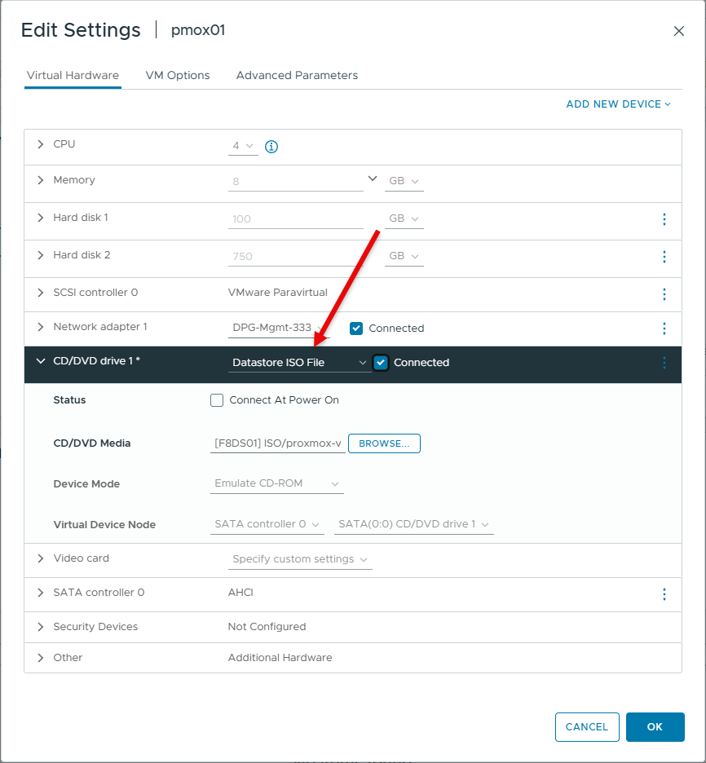Open the ellipsis menu for CD/DVD drive 1
This screenshot has width=706, height=763.
click(664, 362)
